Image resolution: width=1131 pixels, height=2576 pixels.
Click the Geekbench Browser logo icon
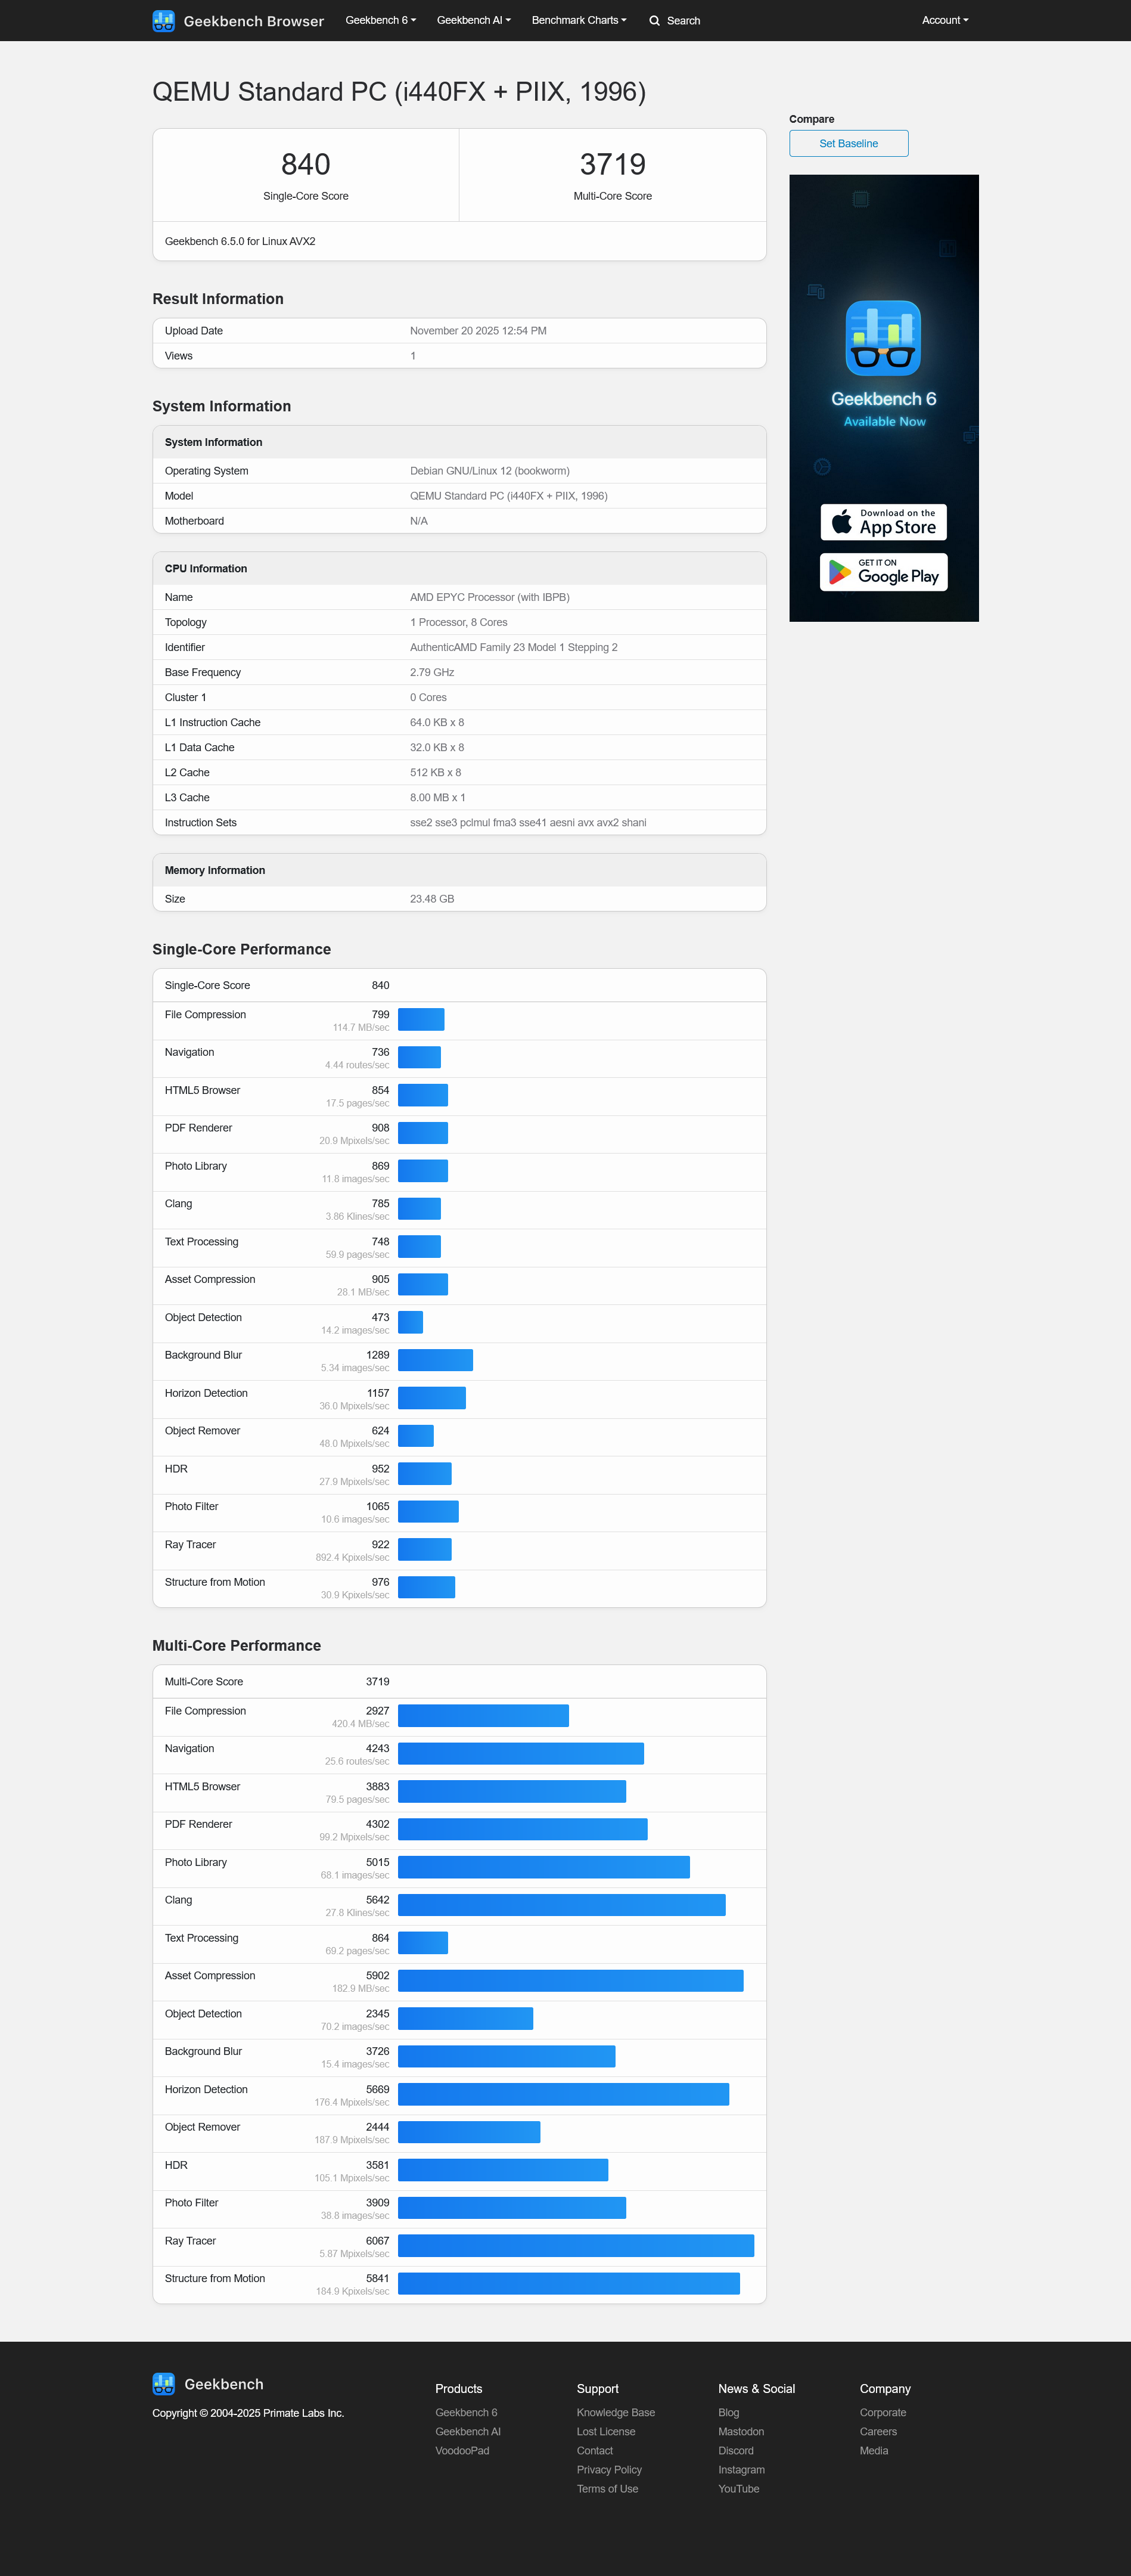click(x=163, y=20)
